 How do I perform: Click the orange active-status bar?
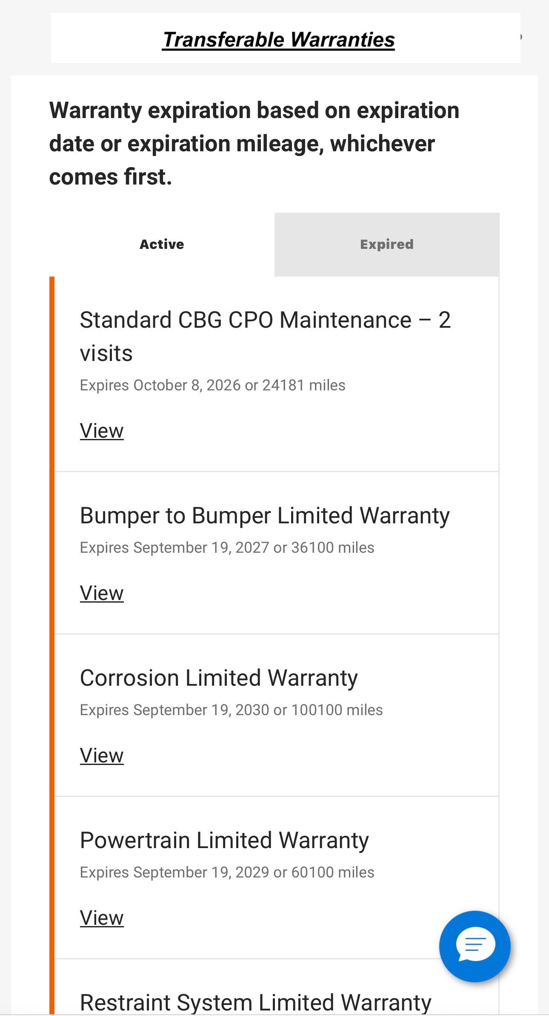click(x=52, y=645)
